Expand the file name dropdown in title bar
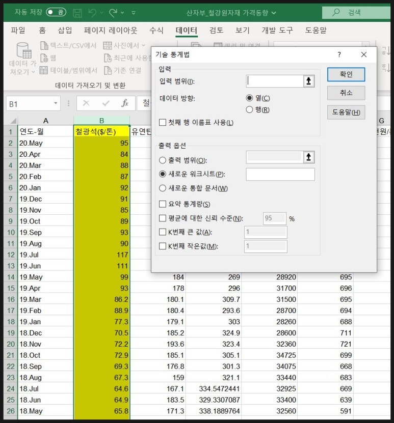The height and width of the screenshot is (423, 394). tap(274, 13)
